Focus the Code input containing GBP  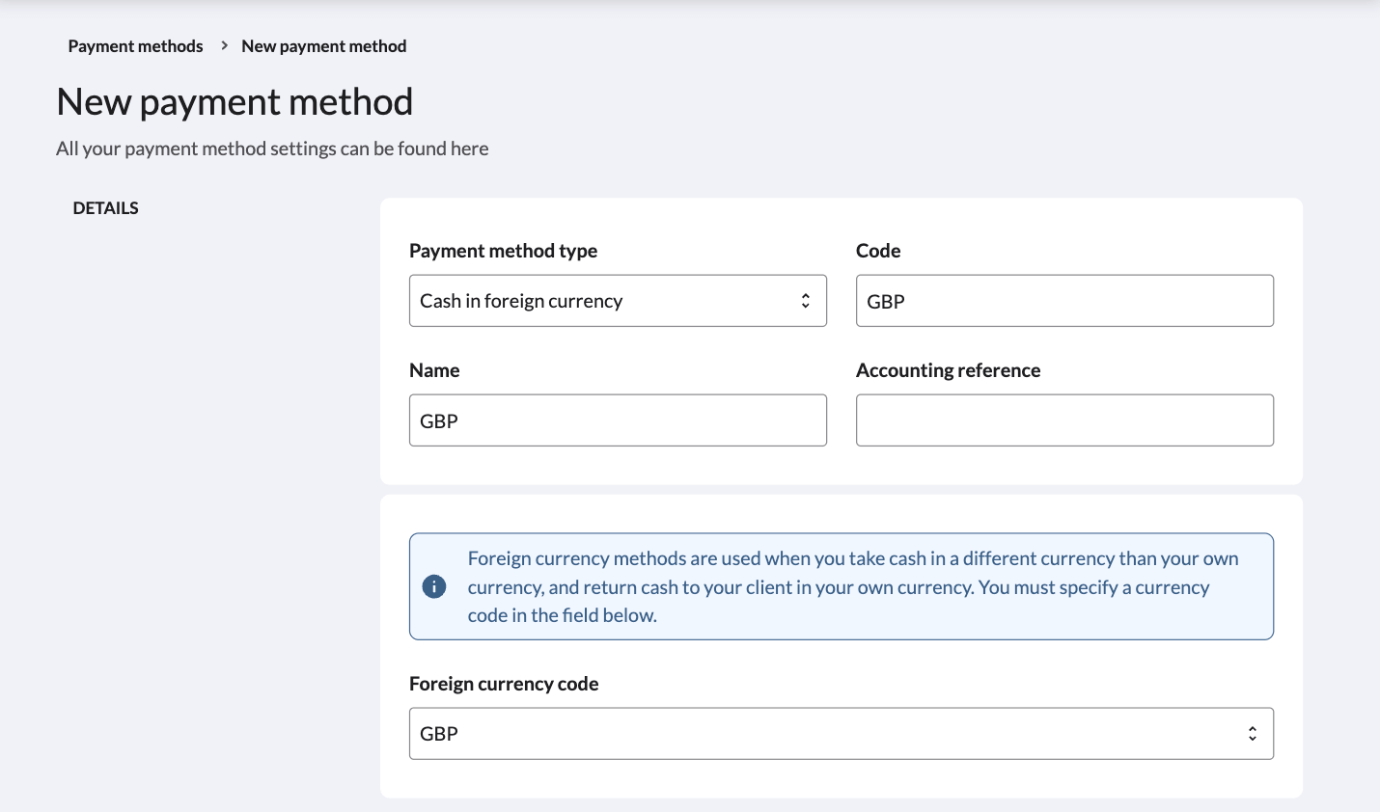tap(1064, 300)
